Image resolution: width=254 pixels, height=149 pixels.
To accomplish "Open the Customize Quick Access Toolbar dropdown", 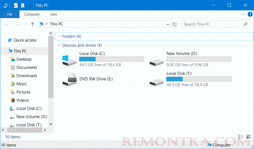I will pyautogui.click(x=29, y=6).
